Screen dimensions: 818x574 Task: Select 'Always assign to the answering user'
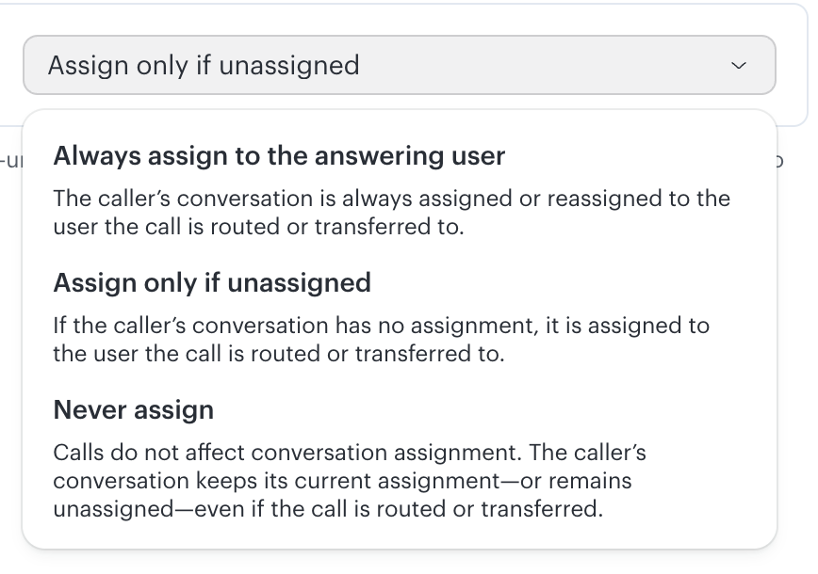279,156
